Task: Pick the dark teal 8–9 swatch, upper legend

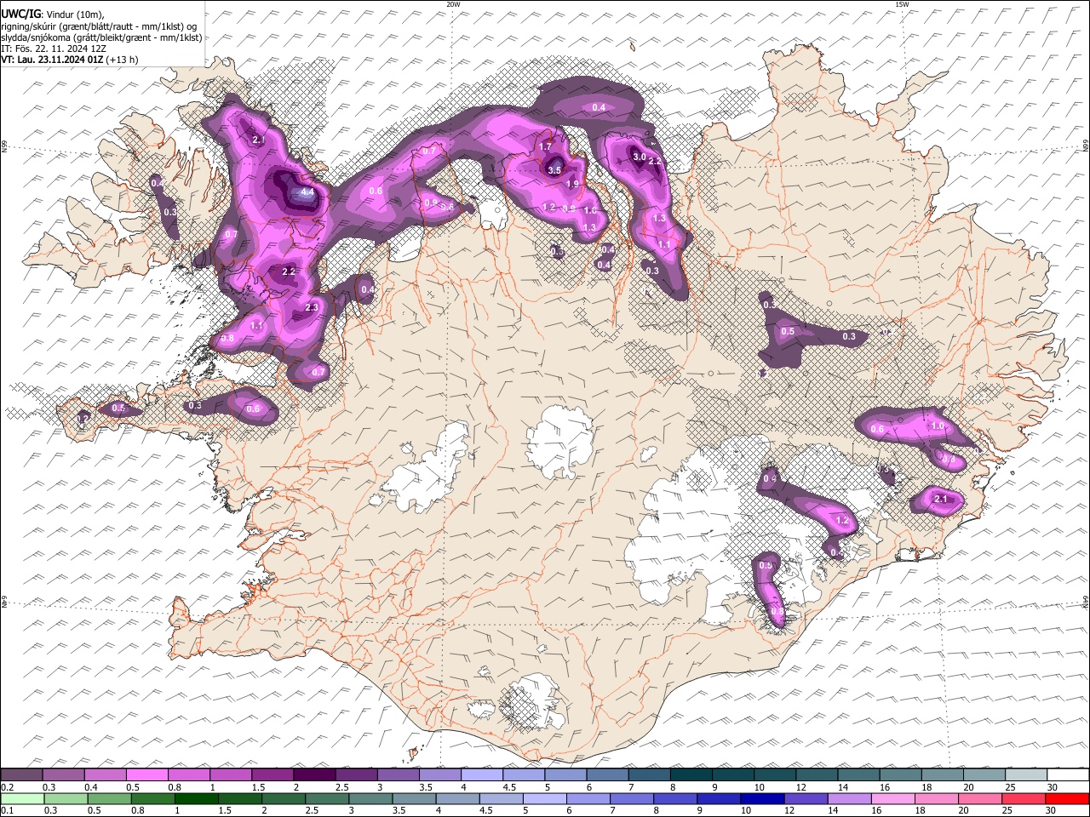Action: (691, 774)
